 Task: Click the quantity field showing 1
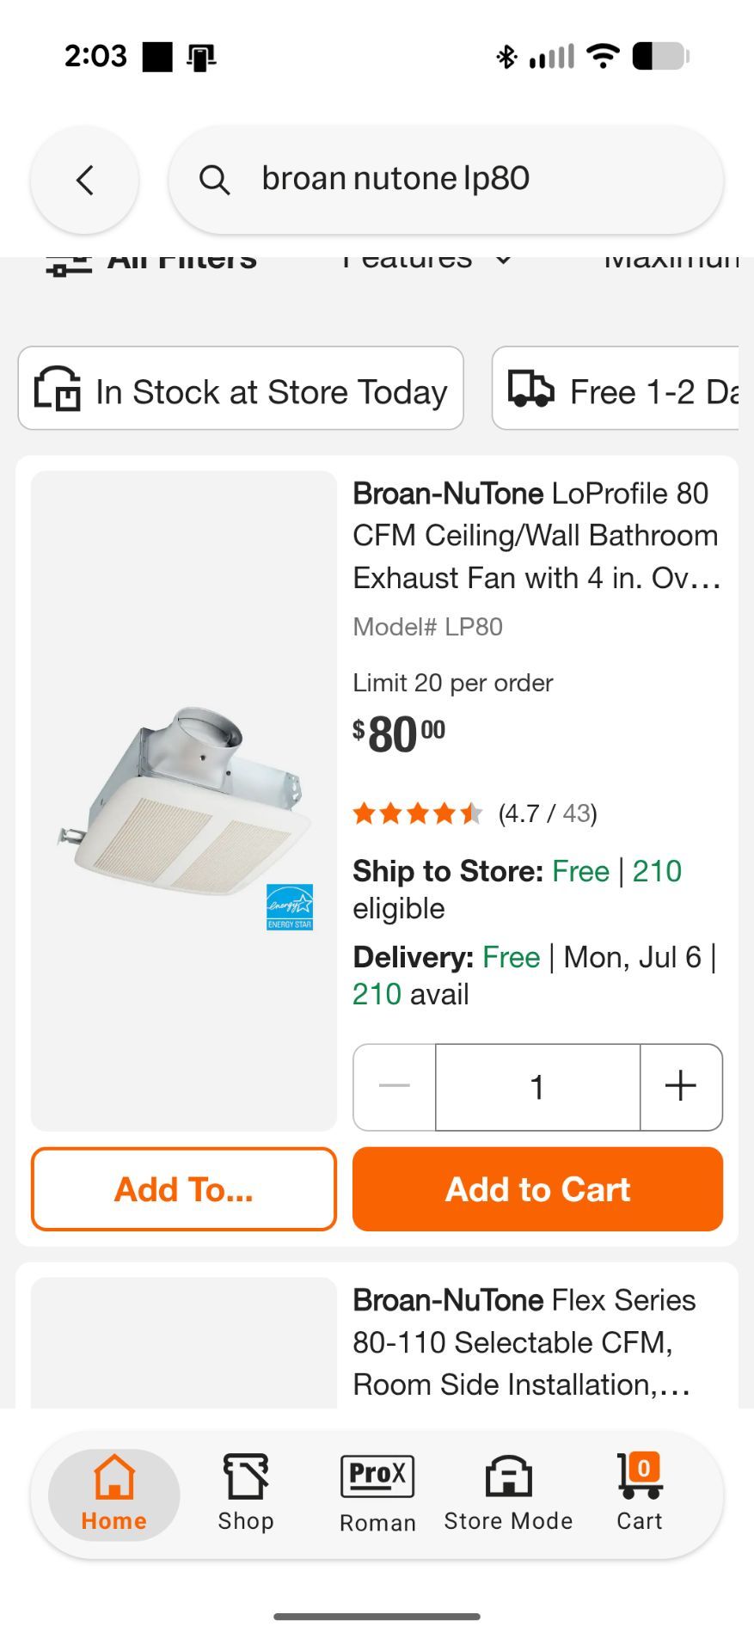click(x=538, y=1086)
